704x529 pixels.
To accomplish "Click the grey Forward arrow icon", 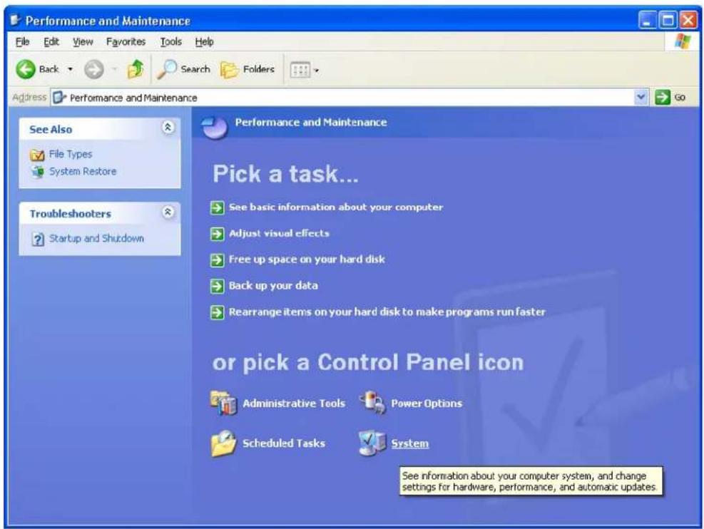I will coord(94,70).
